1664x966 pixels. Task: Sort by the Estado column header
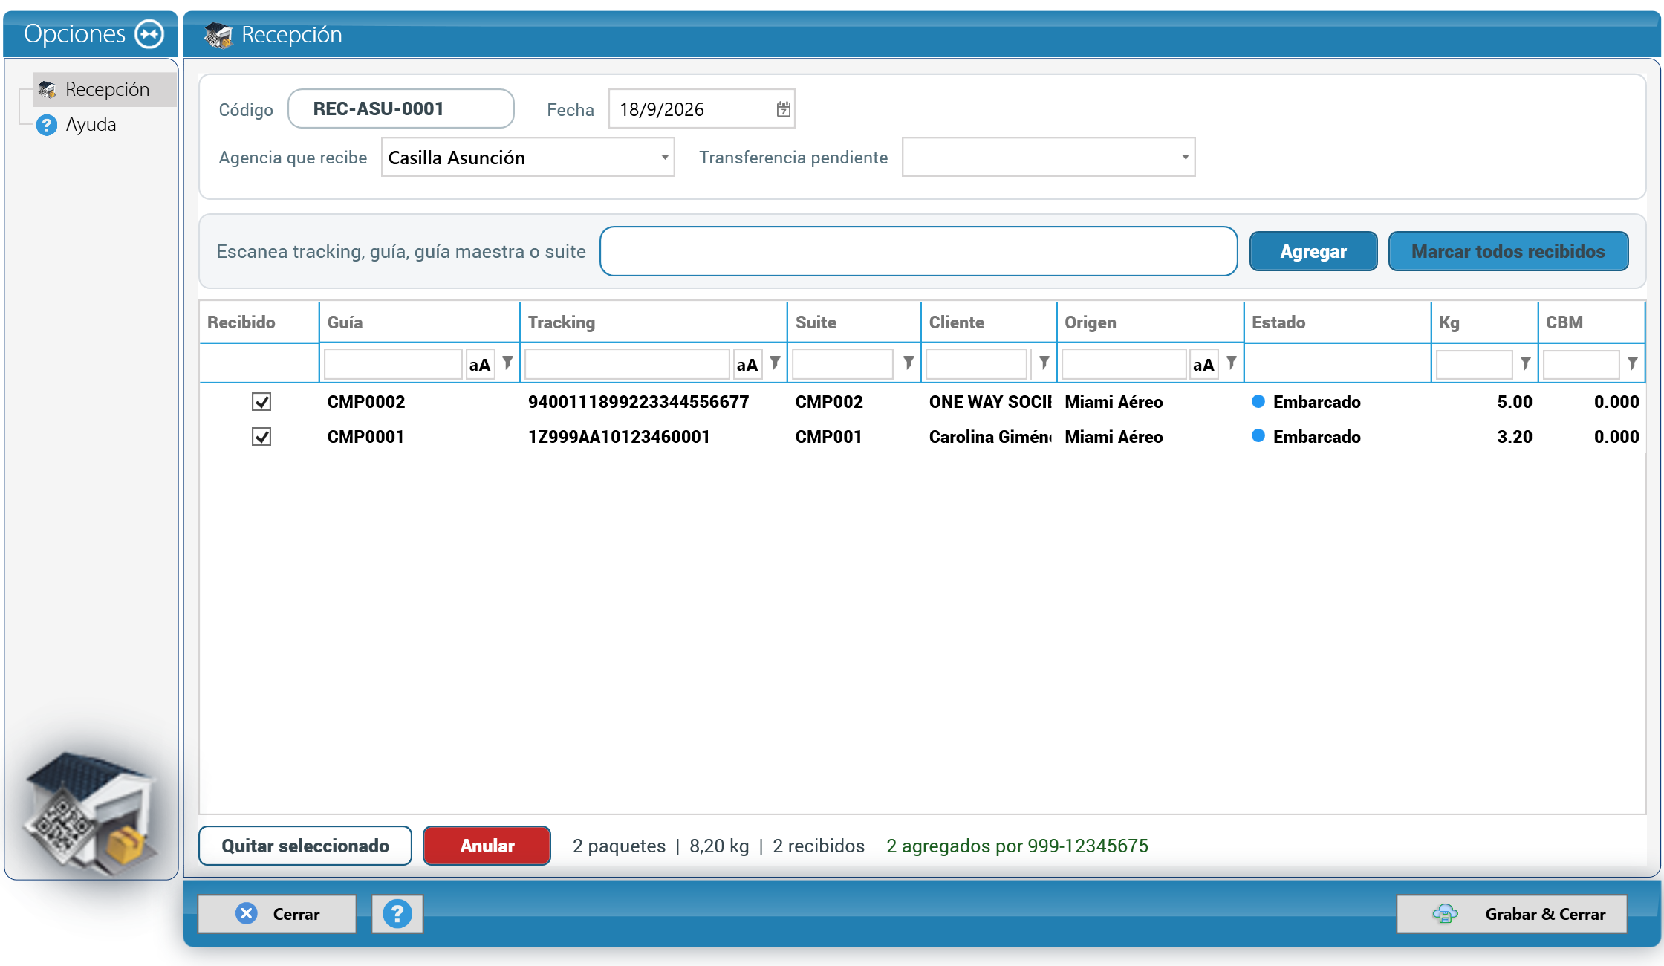[x=1278, y=322]
